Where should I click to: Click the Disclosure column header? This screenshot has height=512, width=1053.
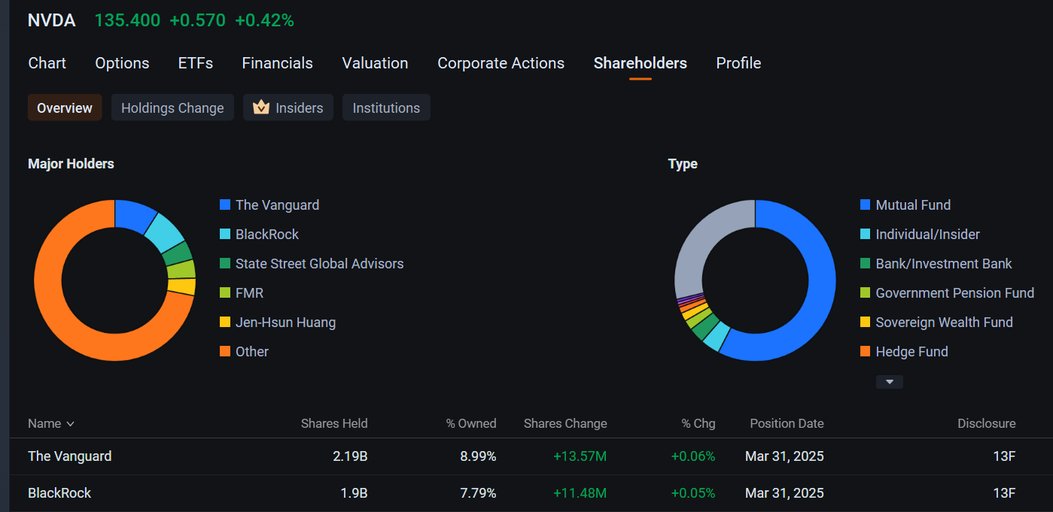pyautogui.click(x=987, y=423)
